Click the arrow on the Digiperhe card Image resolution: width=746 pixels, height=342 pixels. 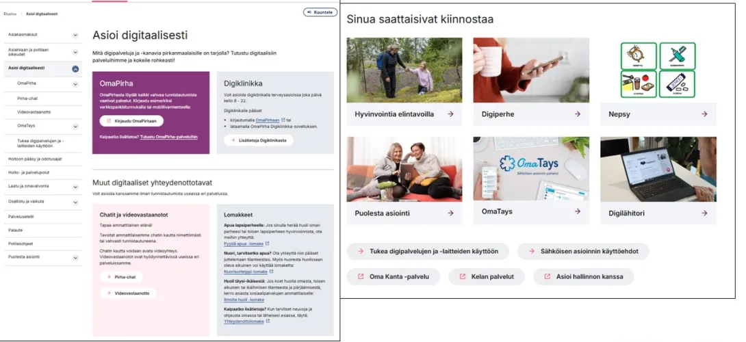[x=577, y=114]
